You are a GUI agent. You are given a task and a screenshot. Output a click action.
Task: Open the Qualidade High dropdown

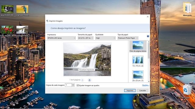point(105,38)
